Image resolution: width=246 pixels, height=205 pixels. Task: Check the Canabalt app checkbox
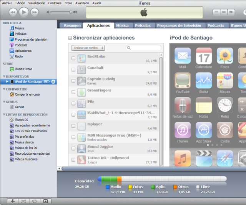73,69
